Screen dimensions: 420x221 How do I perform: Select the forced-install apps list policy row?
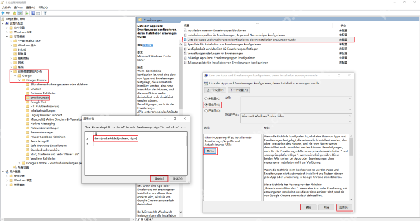268,40
